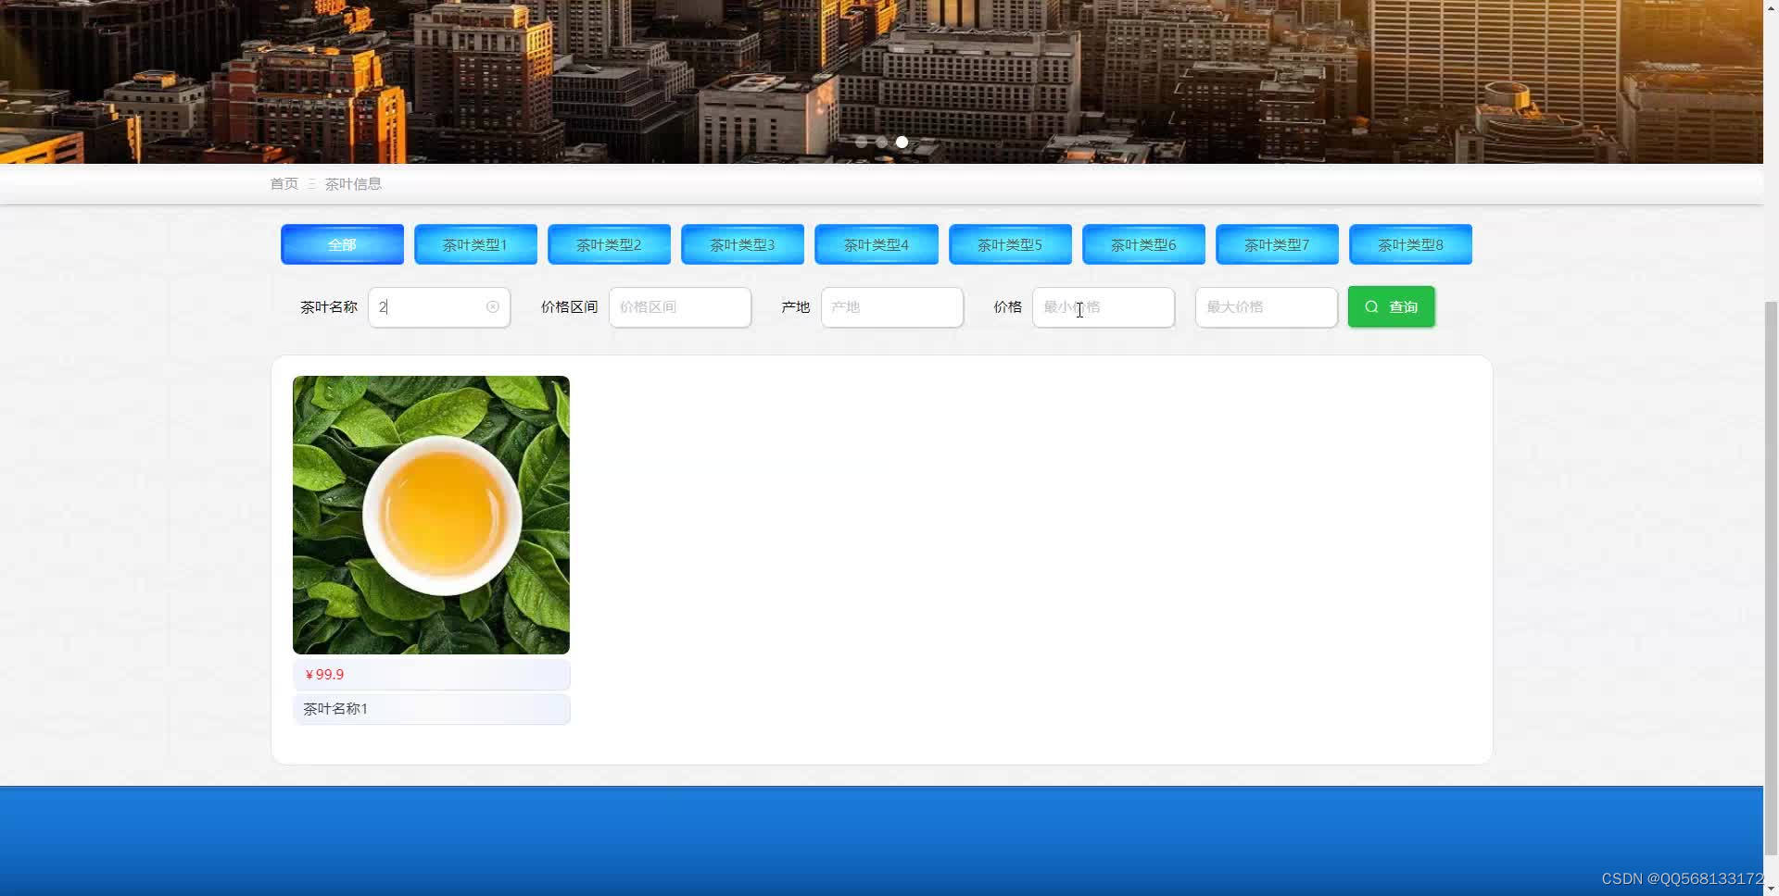Click the scrollbar down arrow

(1771, 888)
